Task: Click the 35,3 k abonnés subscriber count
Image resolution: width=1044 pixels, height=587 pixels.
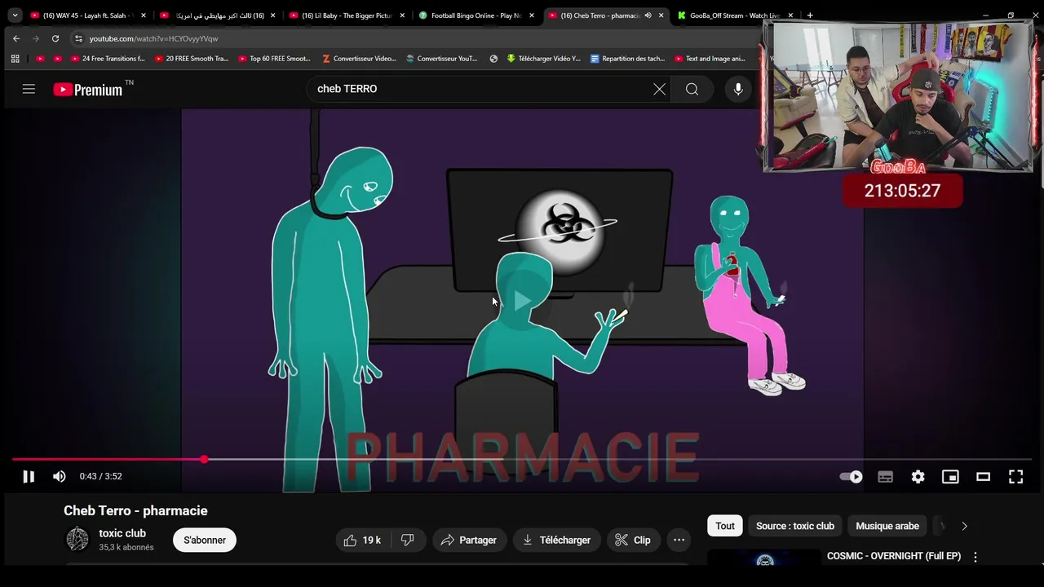Action: point(126,548)
